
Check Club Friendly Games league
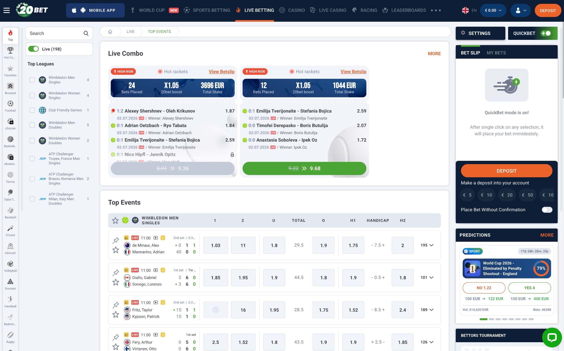click(32, 110)
